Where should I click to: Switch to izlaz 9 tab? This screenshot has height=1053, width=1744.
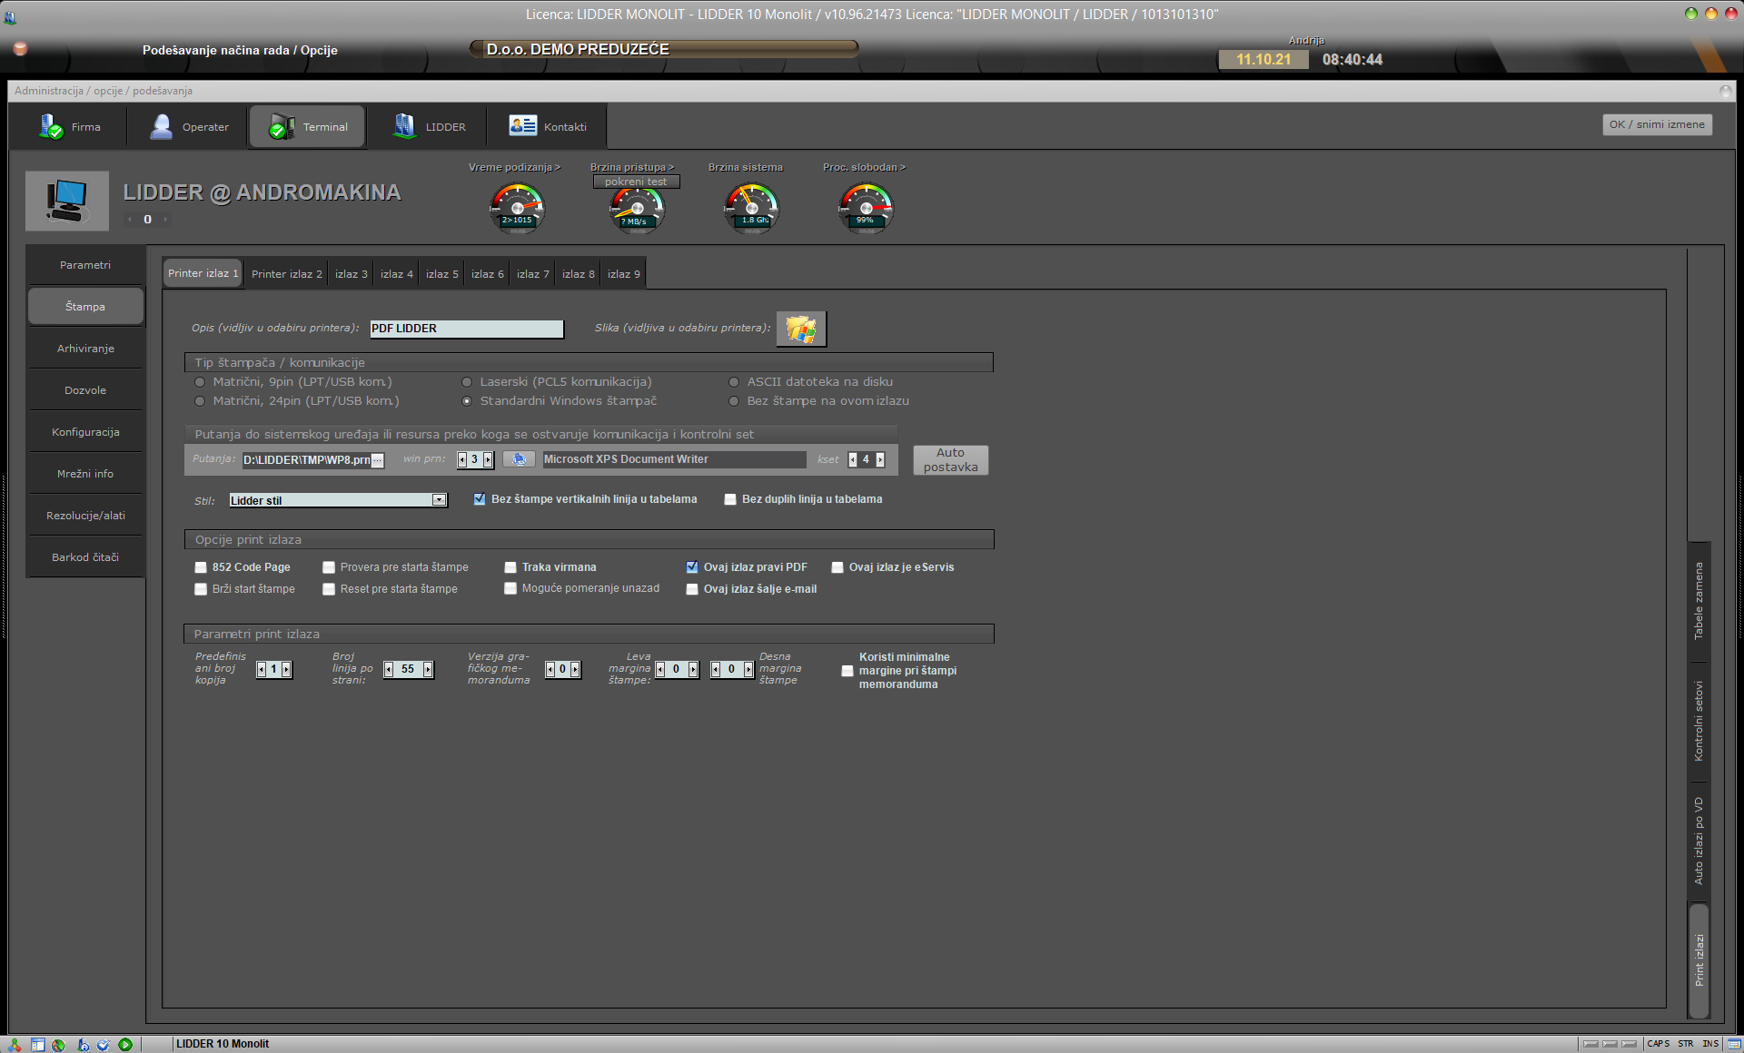(624, 274)
